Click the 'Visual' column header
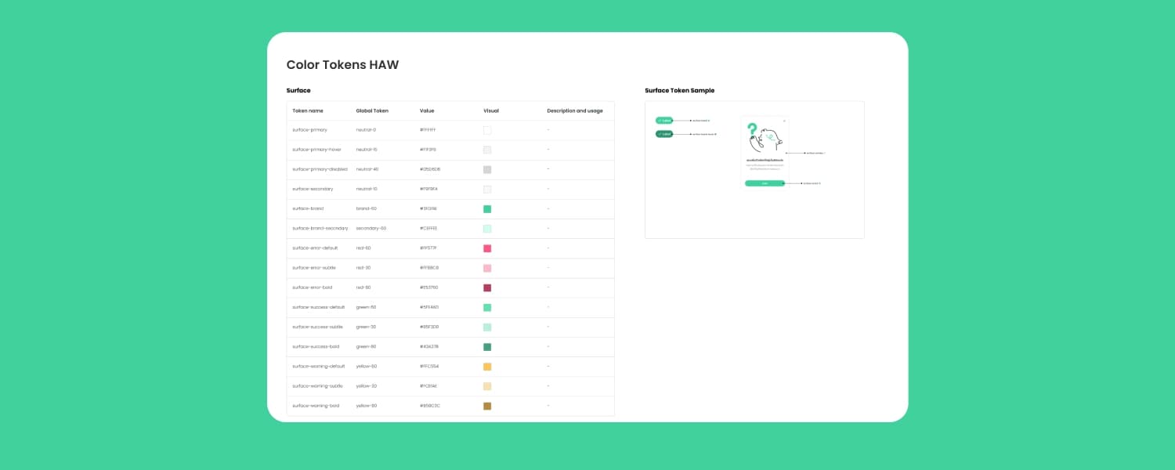 tap(491, 111)
